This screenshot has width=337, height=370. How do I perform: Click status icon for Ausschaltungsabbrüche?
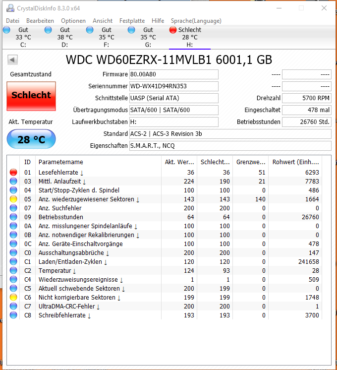13,253
